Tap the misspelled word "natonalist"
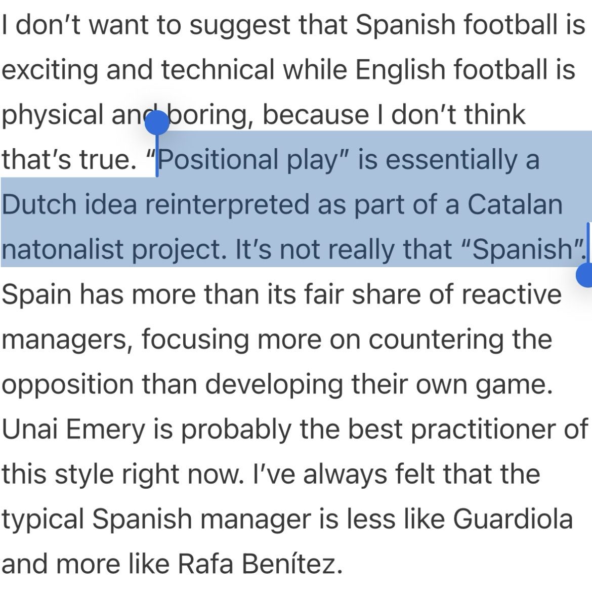The image size is (592, 596). tap(62, 250)
